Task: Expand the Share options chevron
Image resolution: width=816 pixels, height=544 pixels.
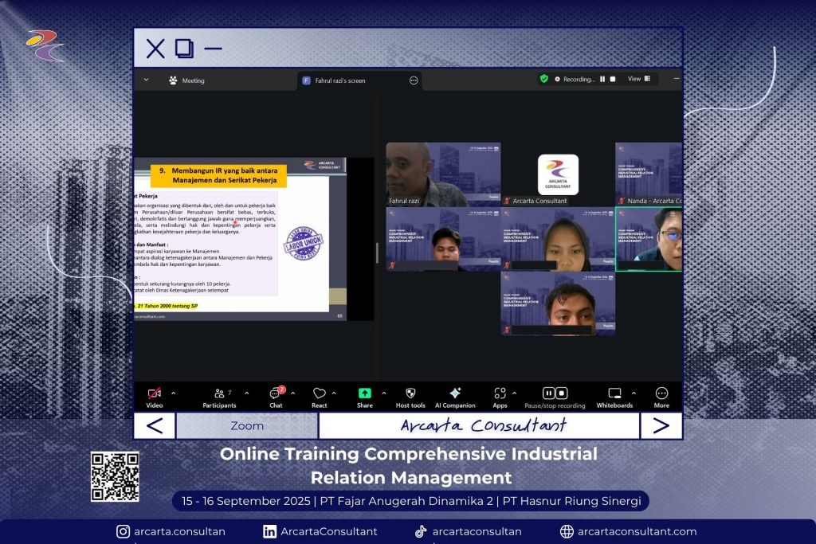Action: (383, 393)
